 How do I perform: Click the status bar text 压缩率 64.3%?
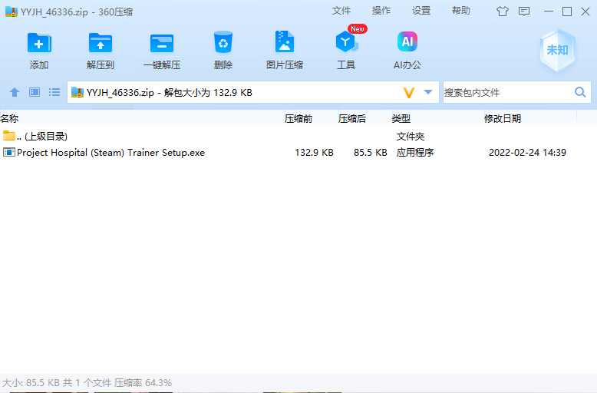pyautogui.click(x=143, y=383)
